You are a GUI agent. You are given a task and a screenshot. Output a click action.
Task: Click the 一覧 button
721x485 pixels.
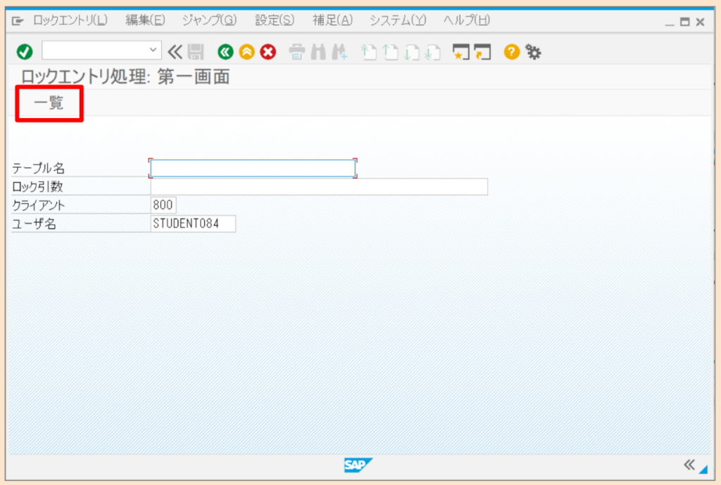pos(48,103)
